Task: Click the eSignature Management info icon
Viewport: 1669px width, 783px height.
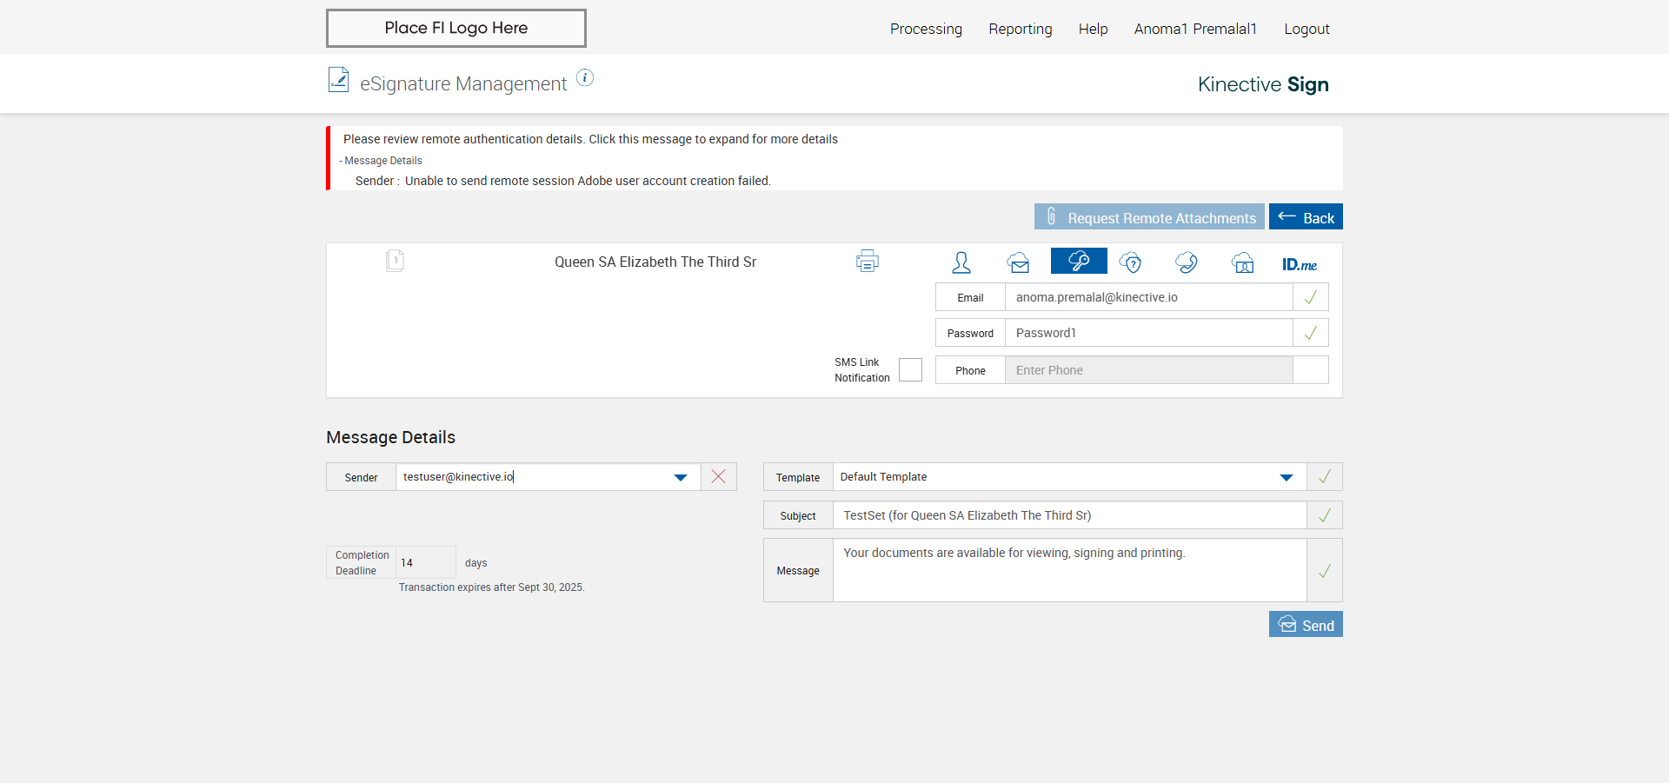Action: [x=586, y=78]
